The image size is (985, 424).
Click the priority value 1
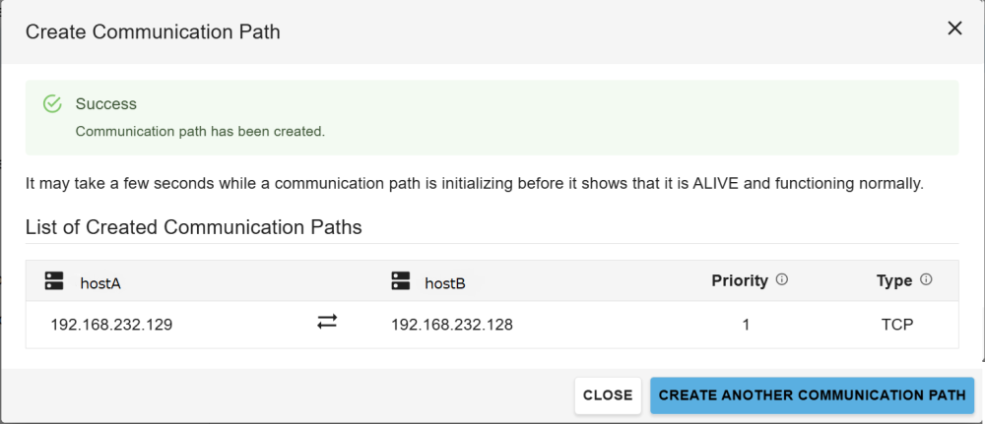tap(746, 324)
